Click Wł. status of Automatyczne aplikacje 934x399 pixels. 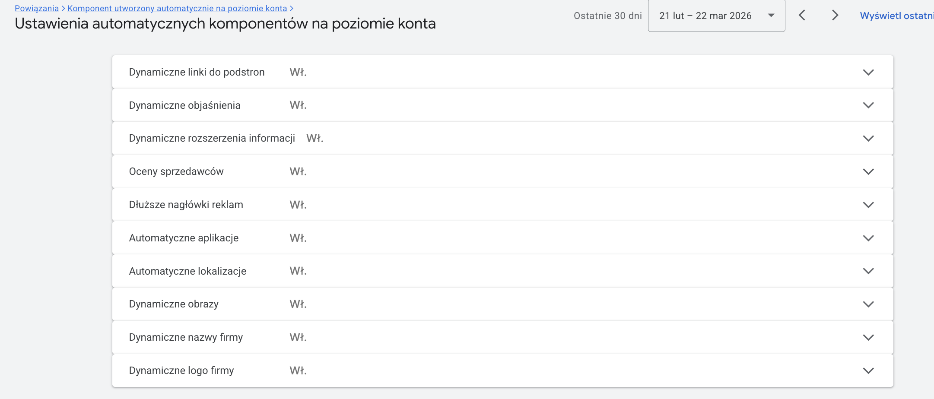[x=298, y=238]
